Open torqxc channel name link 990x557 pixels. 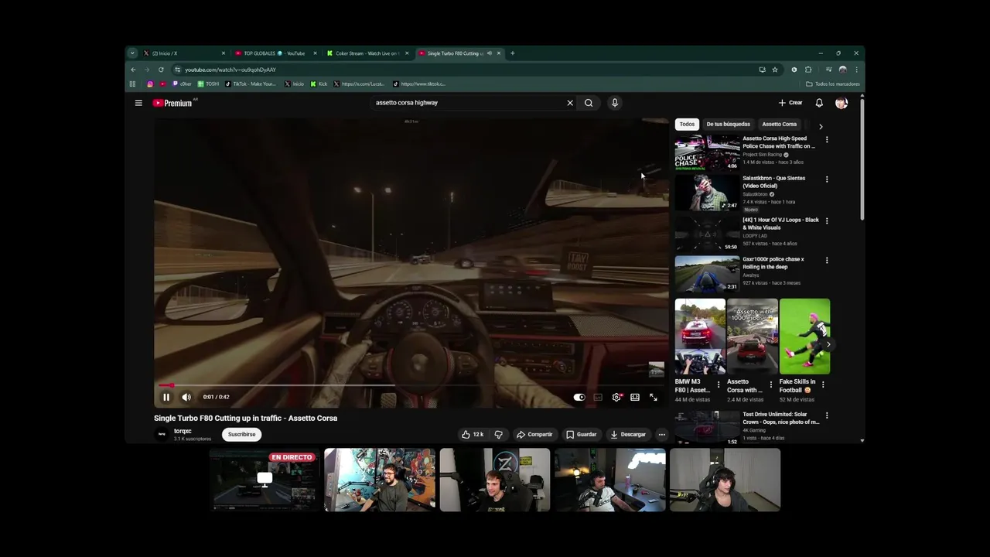[x=183, y=431]
